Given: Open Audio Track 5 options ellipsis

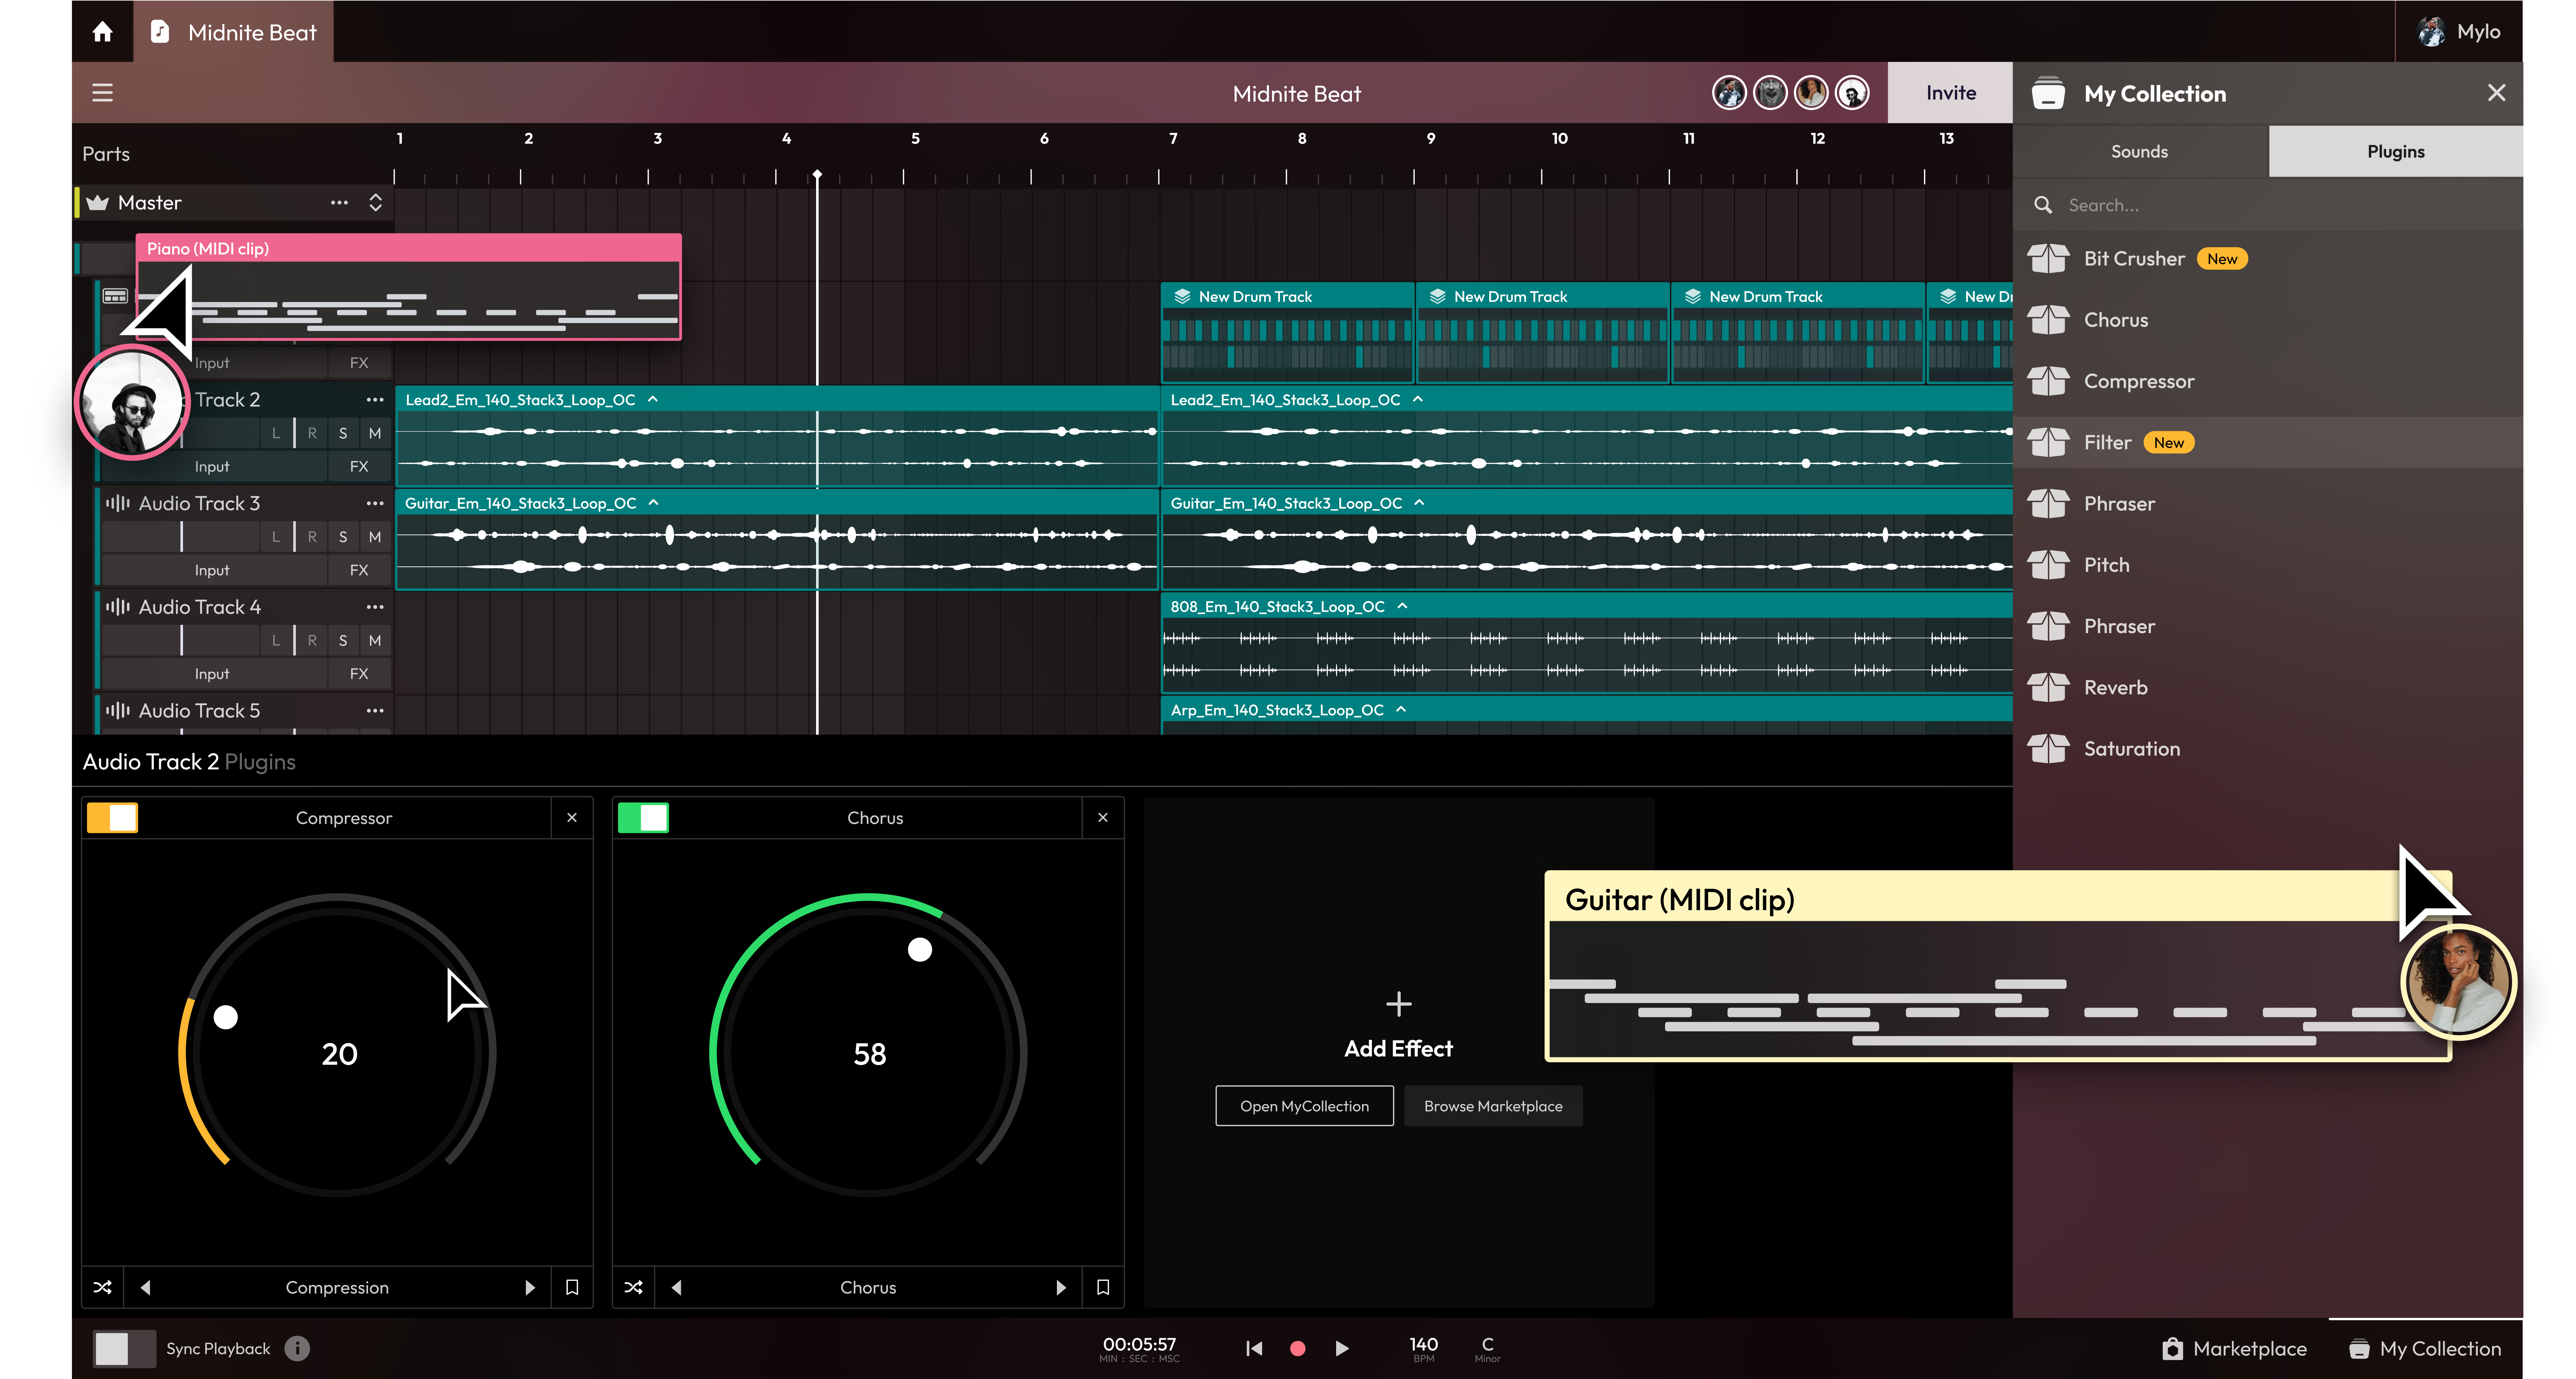Looking at the screenshot, I should [375, 711].
